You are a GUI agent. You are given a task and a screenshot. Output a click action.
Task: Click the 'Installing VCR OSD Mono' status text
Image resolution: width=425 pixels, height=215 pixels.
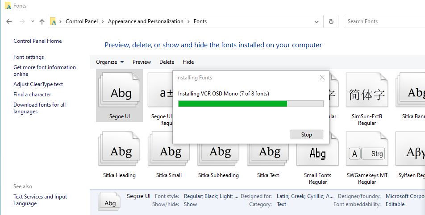(224, 94)
